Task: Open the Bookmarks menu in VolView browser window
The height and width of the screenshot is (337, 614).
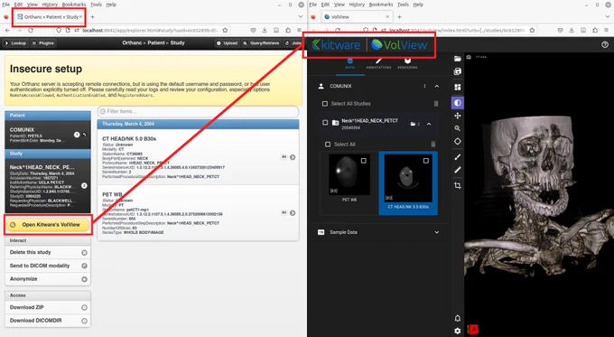Action: coord(381,5)
